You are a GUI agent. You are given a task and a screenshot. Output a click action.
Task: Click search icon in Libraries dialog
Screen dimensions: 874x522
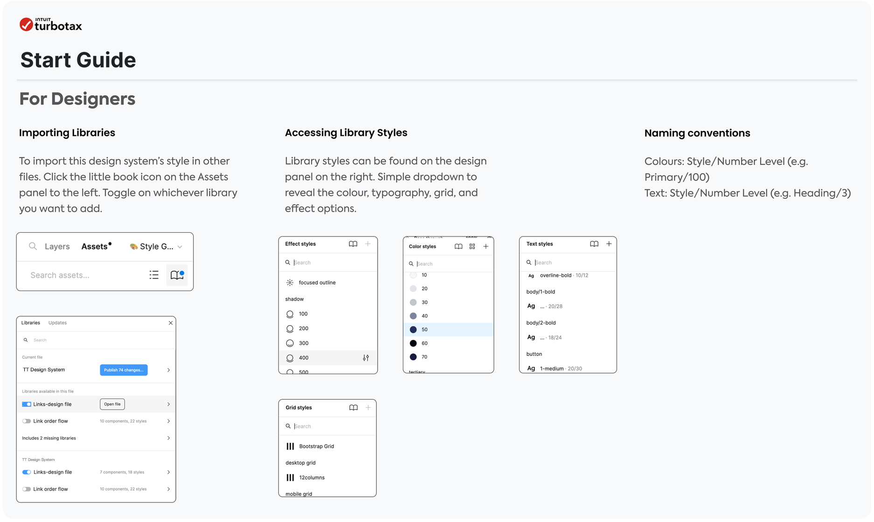(x=26, y=340)
